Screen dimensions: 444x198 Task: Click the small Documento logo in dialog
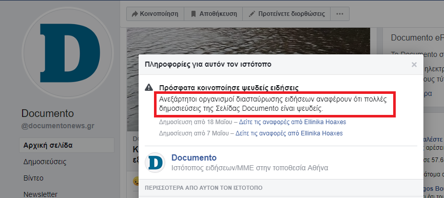155,163
